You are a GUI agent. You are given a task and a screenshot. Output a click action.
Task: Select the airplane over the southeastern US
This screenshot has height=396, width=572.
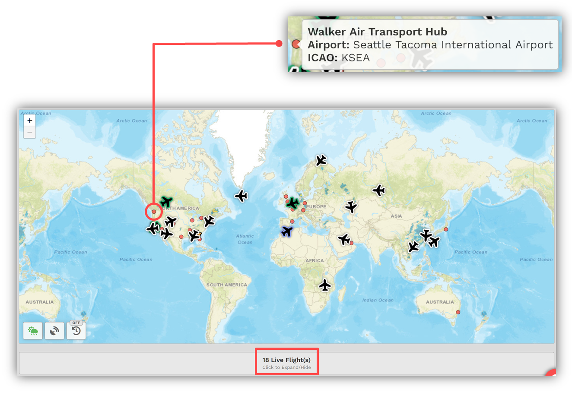click(x=194, y=235)
